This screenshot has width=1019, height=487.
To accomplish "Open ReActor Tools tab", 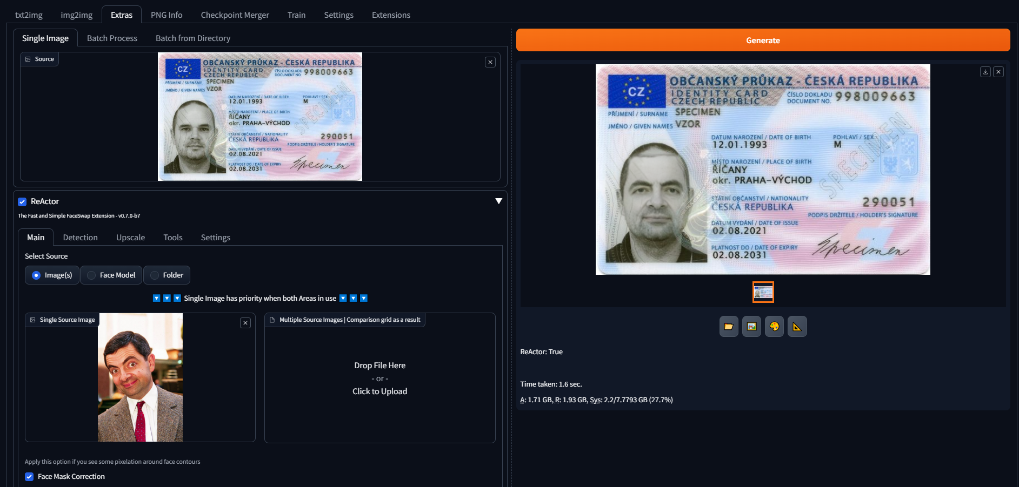I will (173, 238).
